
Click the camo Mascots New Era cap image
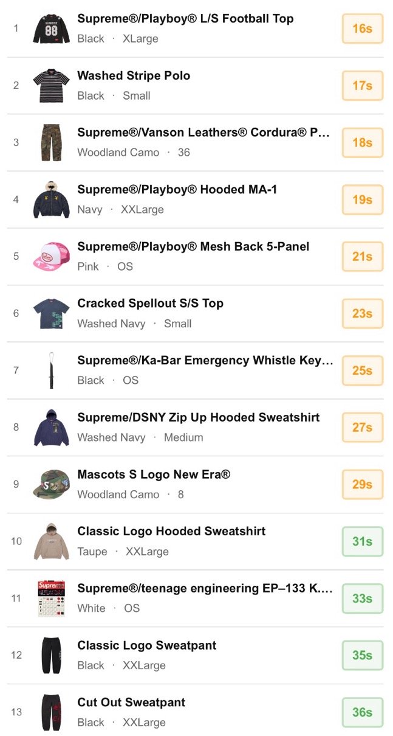tap(51, 484)
